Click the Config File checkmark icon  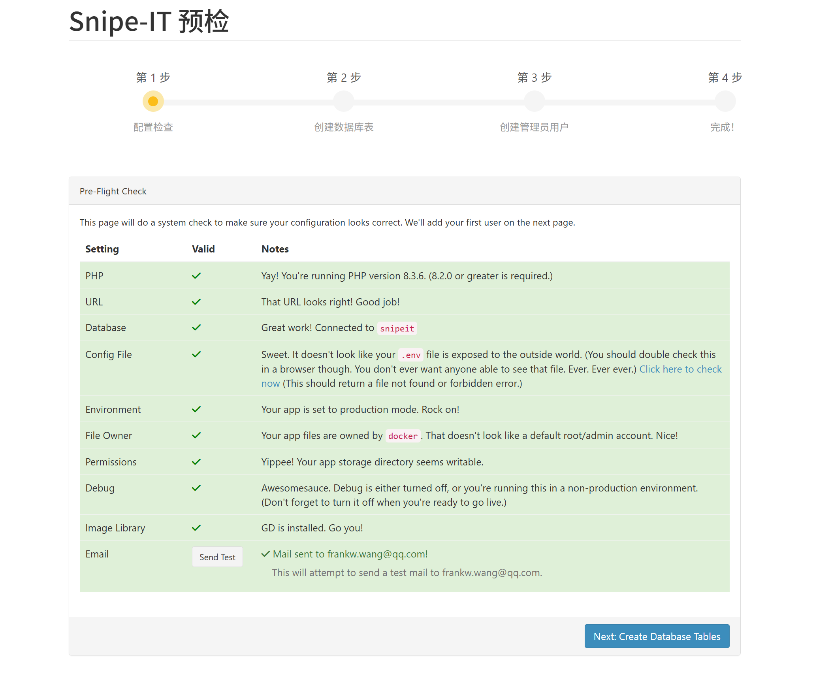(x=196, y=354)
